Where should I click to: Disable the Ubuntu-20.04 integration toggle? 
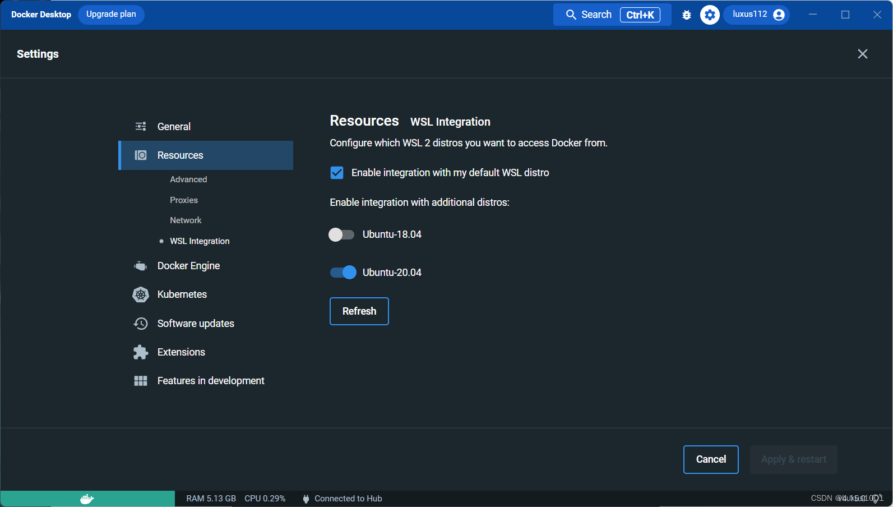[343, 273]
